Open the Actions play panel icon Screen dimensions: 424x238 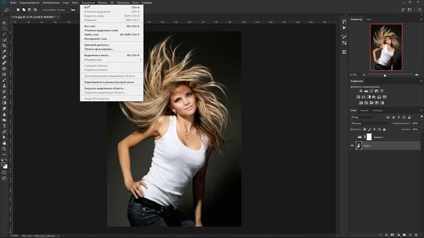coord(344,28)
